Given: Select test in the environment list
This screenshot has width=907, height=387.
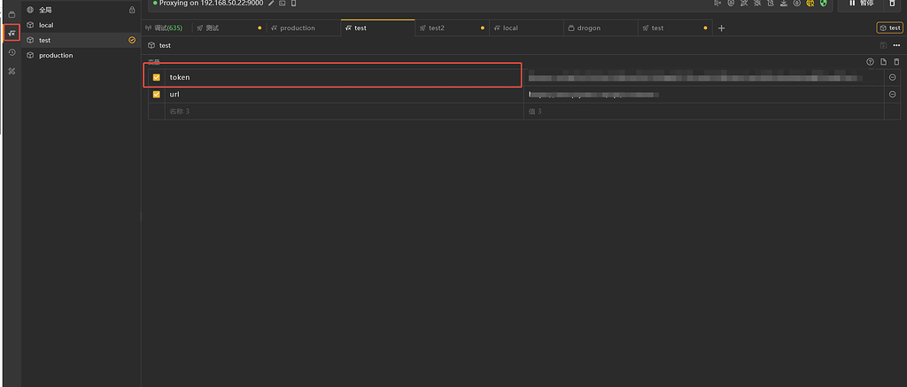Looking at the screenshot, I should (81, 41).
